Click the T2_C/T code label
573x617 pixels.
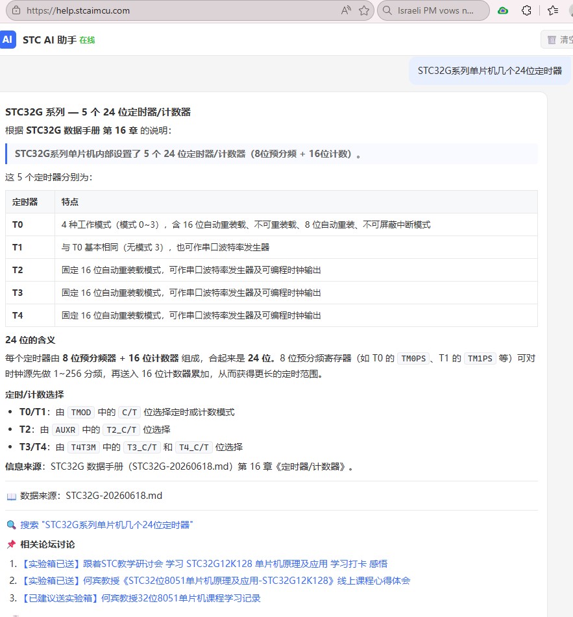pos(121,429)
